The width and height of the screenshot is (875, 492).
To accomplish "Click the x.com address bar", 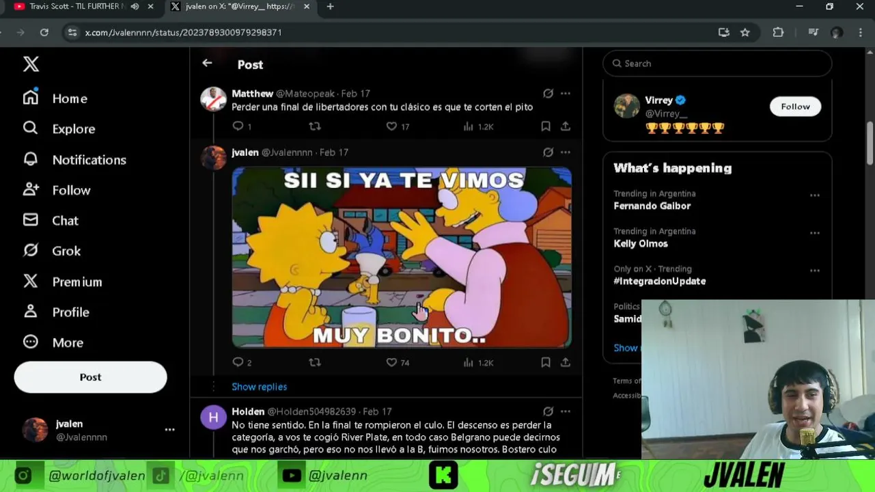I will tap(396, 32).
